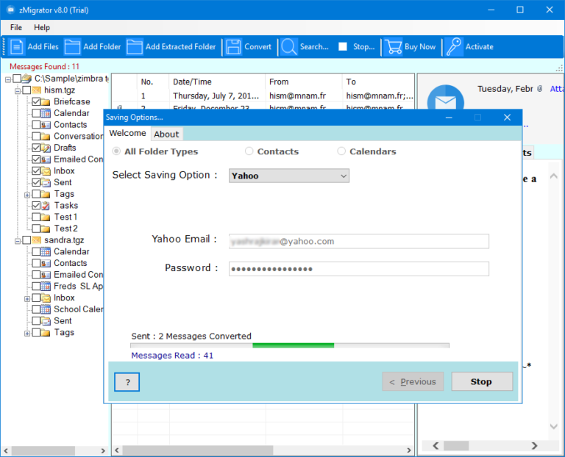565x457 pixels.
Task: Click the Add Extracted Folder icon
Action: (135, 47)
